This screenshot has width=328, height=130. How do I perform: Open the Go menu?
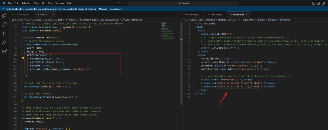44,3
